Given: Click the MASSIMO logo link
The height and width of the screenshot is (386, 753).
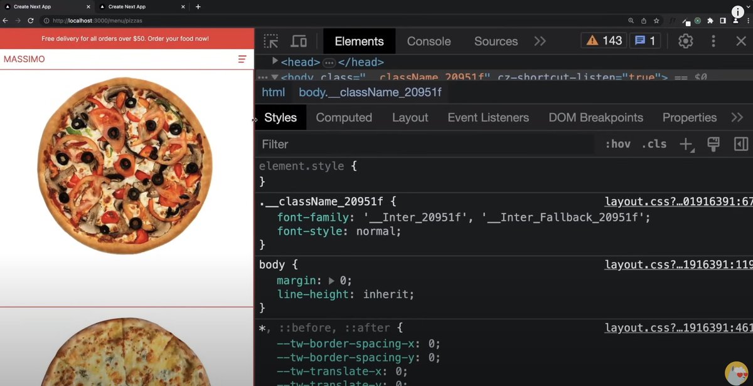Looking at the screenshot, I should (x=24, y=59).
